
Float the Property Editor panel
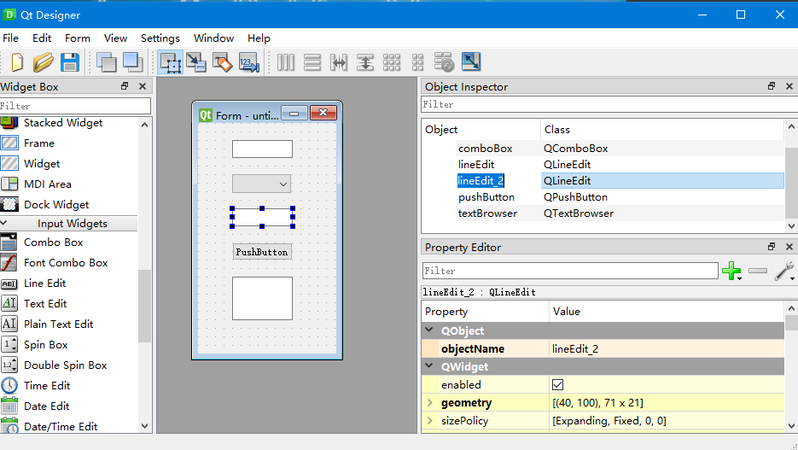point(772,247)
